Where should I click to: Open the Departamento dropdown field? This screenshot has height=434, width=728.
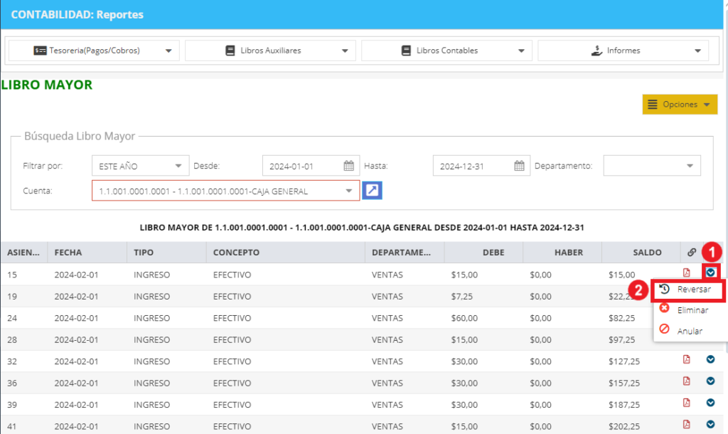(x=652, y=166)
